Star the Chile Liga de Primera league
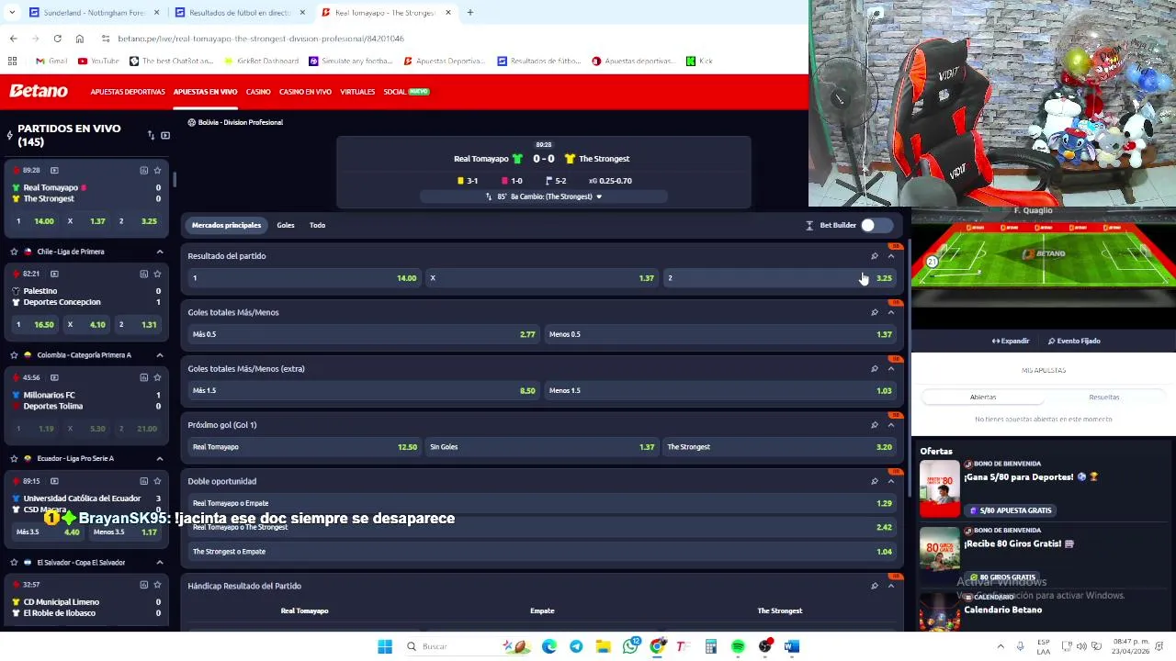1176x661 pixels. (14, 252)
